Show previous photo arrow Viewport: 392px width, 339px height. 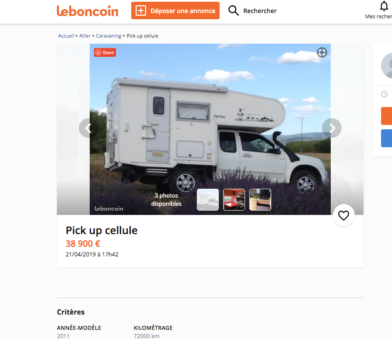[87, 128]
